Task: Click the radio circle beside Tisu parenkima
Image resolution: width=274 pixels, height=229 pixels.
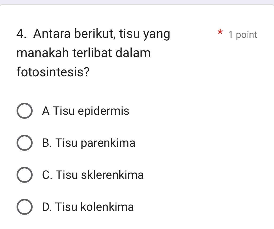Action: click(x=25, y=143)
